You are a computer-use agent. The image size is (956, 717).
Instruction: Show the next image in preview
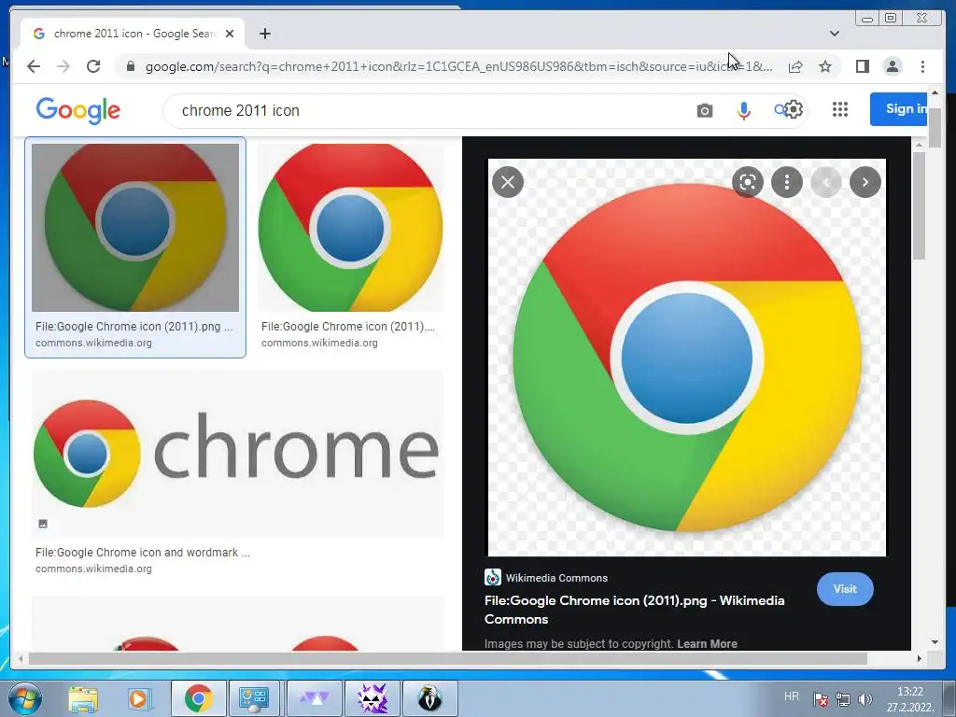click(865, 182)
